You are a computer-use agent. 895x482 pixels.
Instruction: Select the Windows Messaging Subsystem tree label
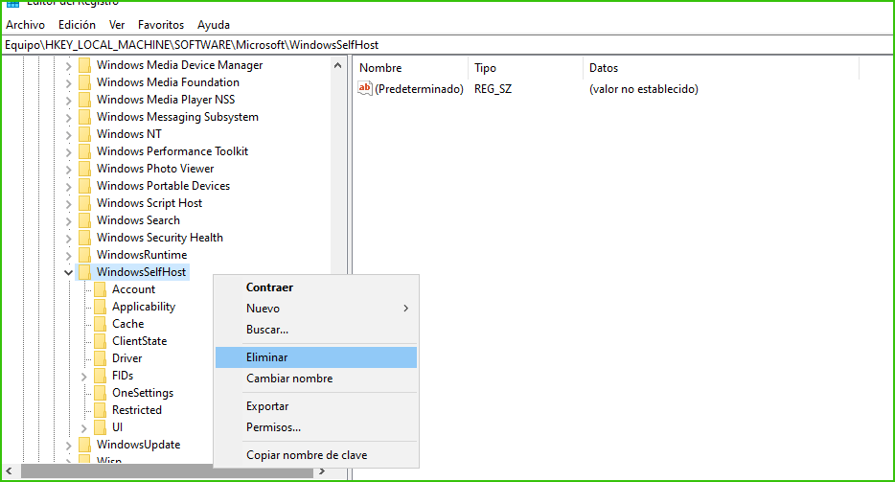[x=177, y=117]
